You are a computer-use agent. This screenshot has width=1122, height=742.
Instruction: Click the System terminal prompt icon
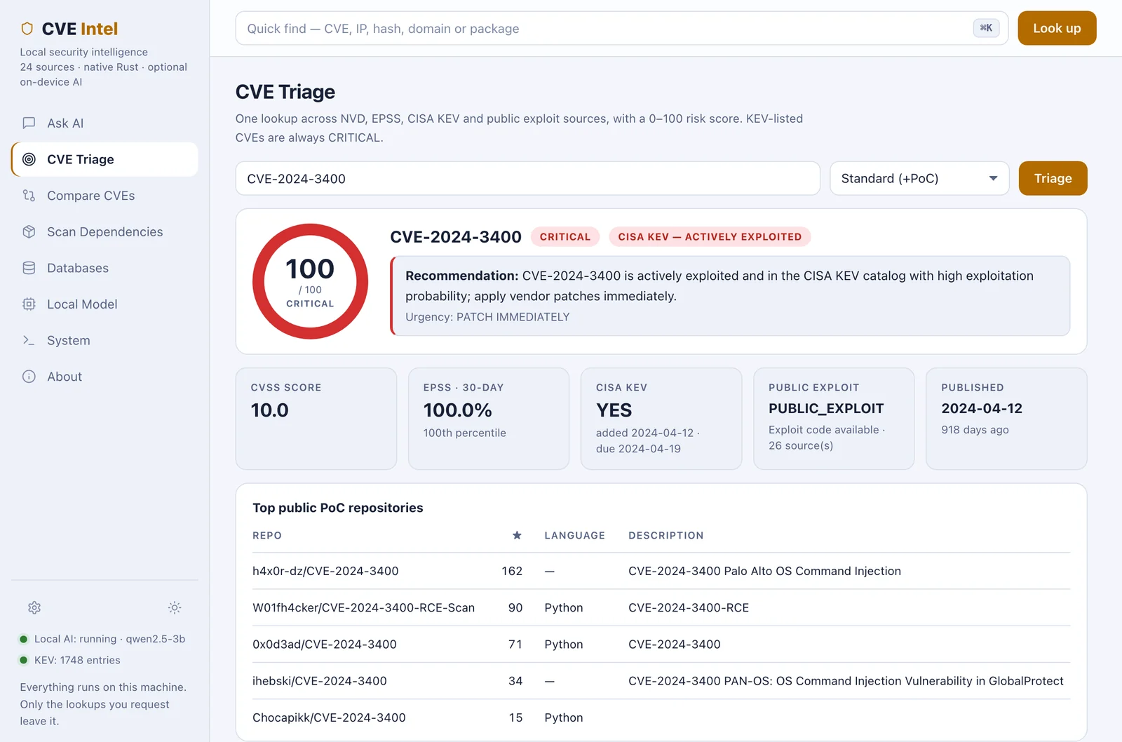[29, 340]
